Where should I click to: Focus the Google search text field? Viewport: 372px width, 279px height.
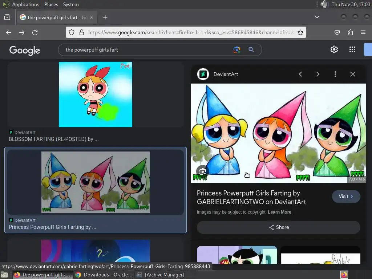(147, 50)
